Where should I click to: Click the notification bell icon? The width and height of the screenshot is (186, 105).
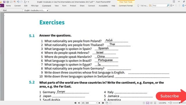click(x=183, y=6)
